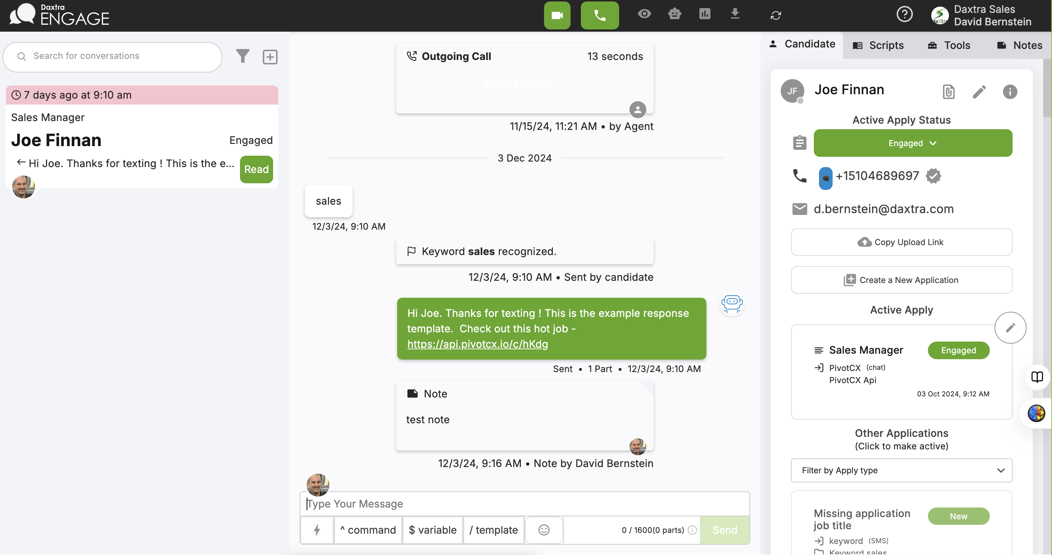Open the bot icon in top bar
Image resolution: width=1052 pixels, height=555 pixels.
[674, 14]
